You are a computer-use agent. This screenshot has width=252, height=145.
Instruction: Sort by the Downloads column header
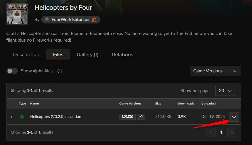(186, 104)
